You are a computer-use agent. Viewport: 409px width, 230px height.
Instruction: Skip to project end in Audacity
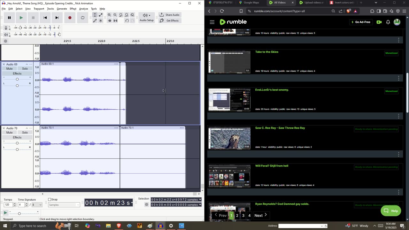coord(57,18)
